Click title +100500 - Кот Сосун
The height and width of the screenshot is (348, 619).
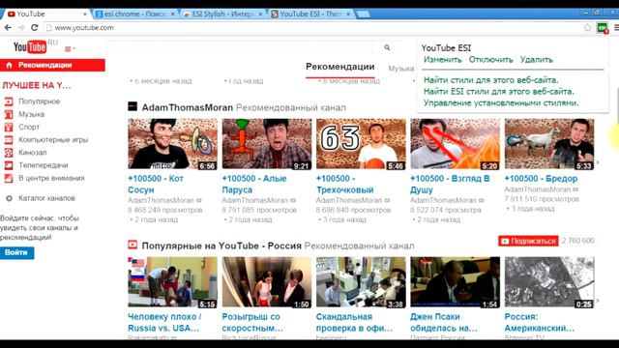156,184
